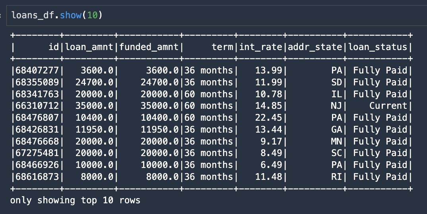Click the "term" column header
The width and height of the screenshot is (427, 214).
tap(223, 47)
